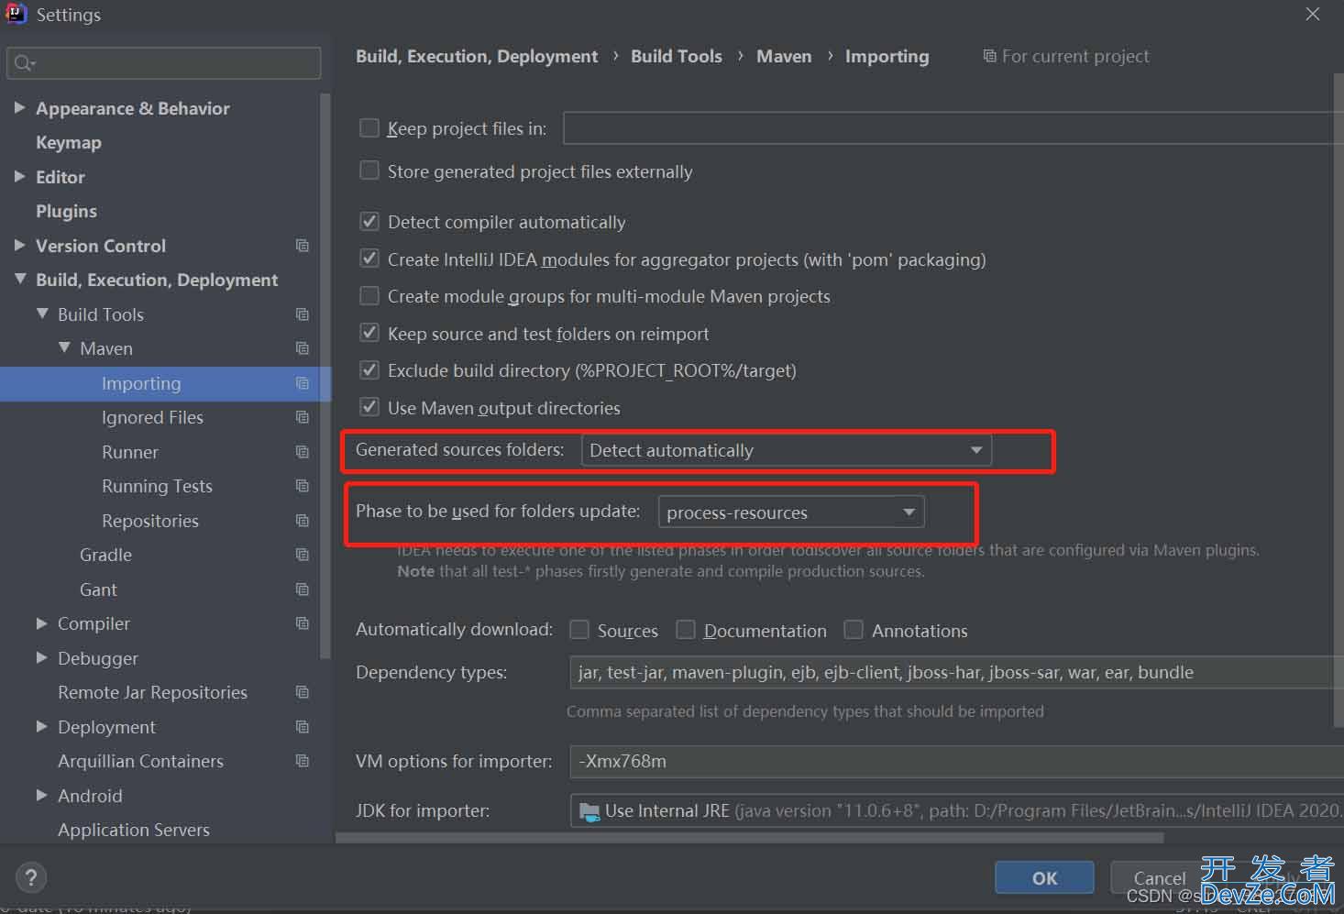Click the IntelliJ IDEA logo in title bar
Image resolution: width=1344 pixels, height=914 pixels.
[x=16, y=14]
